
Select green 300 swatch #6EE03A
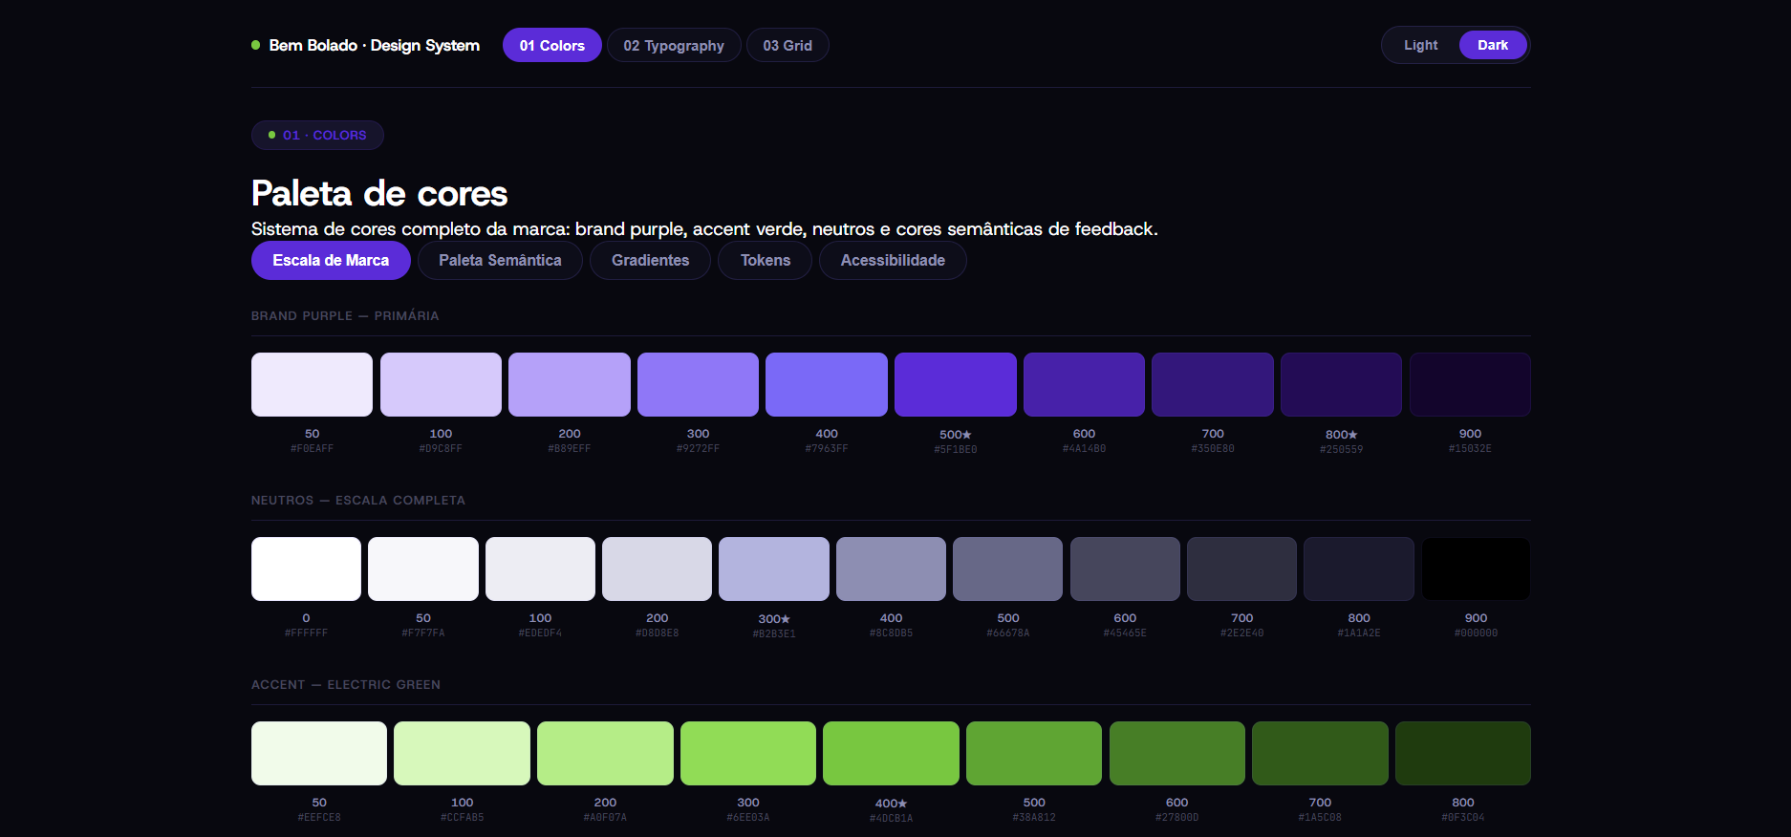pyautogui.click(x=748, y=753)
